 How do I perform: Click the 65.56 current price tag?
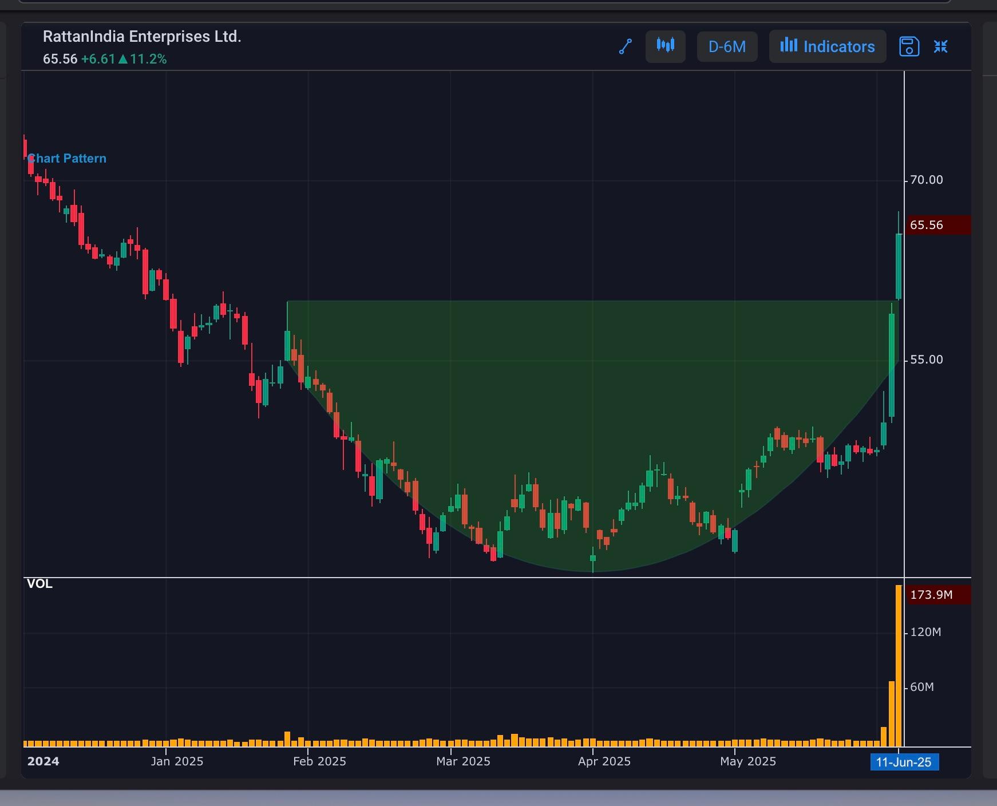click(x=938, y=225)
